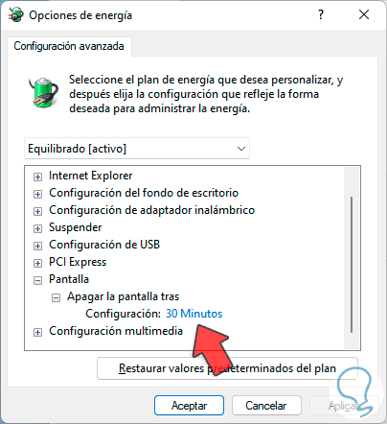Expand Configuración de USB node
This screenshot has width=387, height=424.
pos(37,246)
